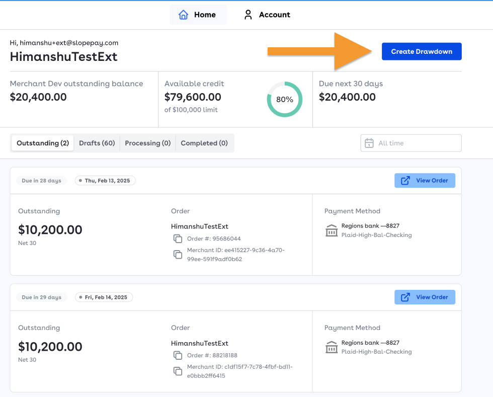Click bank icon in second order's payment method
The image size is (493, 397).
[x=332, y=347]
